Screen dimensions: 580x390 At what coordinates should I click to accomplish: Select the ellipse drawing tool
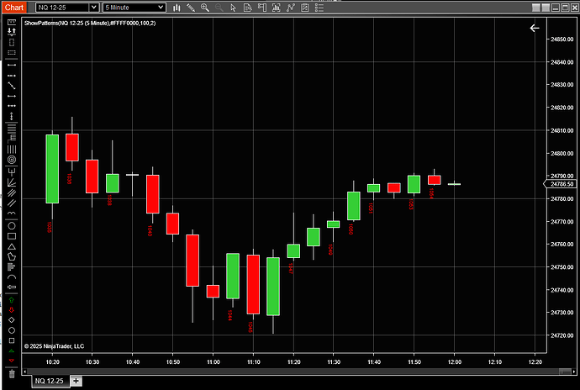(12, 224)
